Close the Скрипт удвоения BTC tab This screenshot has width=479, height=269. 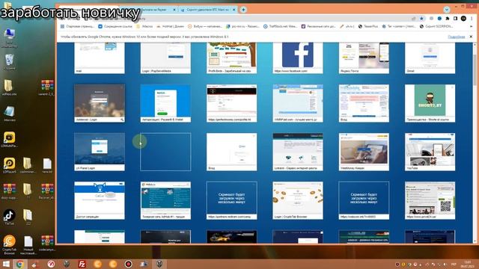tap(234, 10)
